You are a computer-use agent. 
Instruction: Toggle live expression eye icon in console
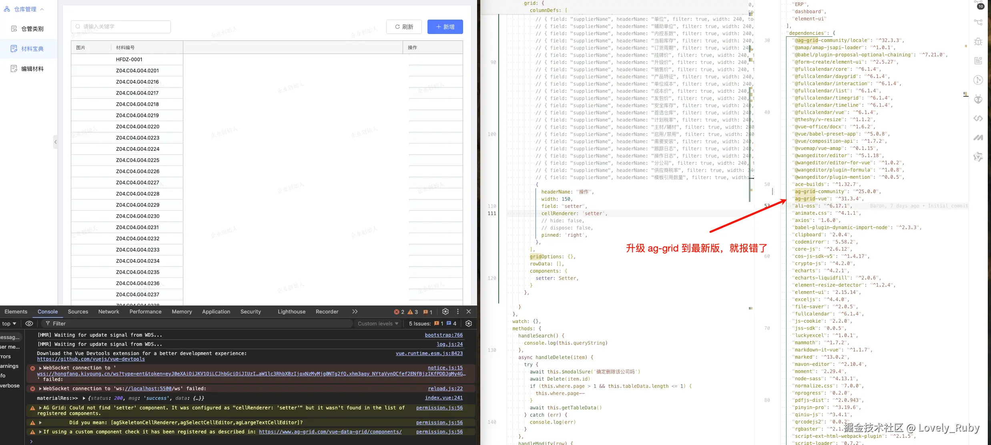point(29,323)
